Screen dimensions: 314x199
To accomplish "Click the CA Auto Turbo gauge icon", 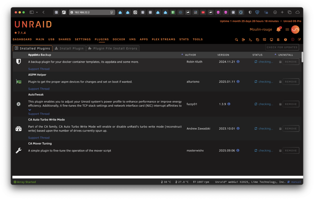I will [x=19, y=129].
